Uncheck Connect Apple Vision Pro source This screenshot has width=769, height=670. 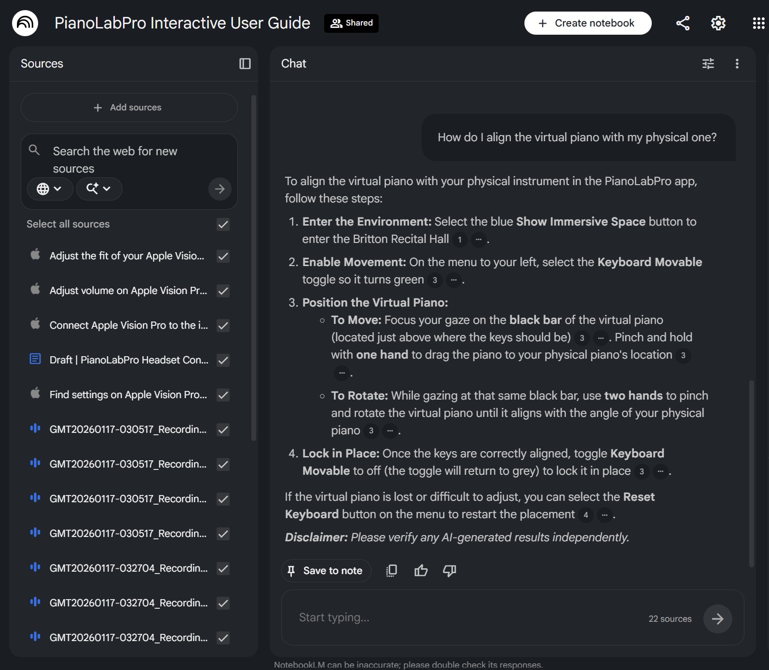tap(223, 326)
